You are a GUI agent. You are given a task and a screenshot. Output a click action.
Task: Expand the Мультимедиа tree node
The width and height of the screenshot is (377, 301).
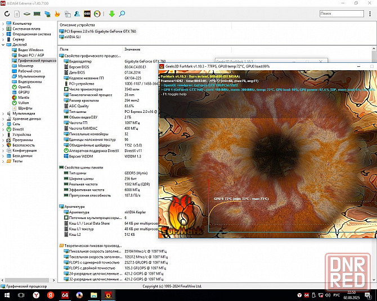pos(3,113)
